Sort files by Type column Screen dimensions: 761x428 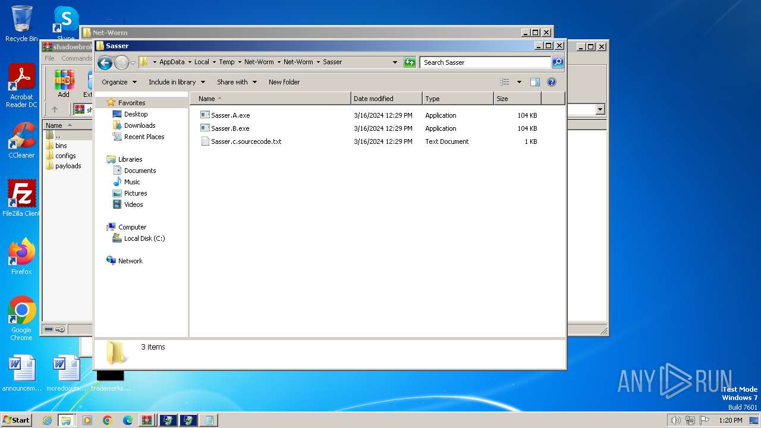point(458,99)
